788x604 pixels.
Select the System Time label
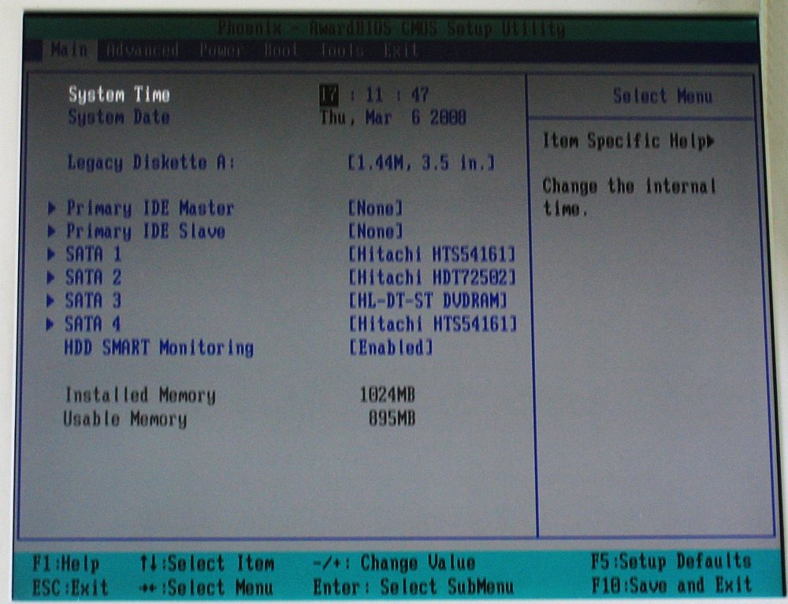(119, 95)
